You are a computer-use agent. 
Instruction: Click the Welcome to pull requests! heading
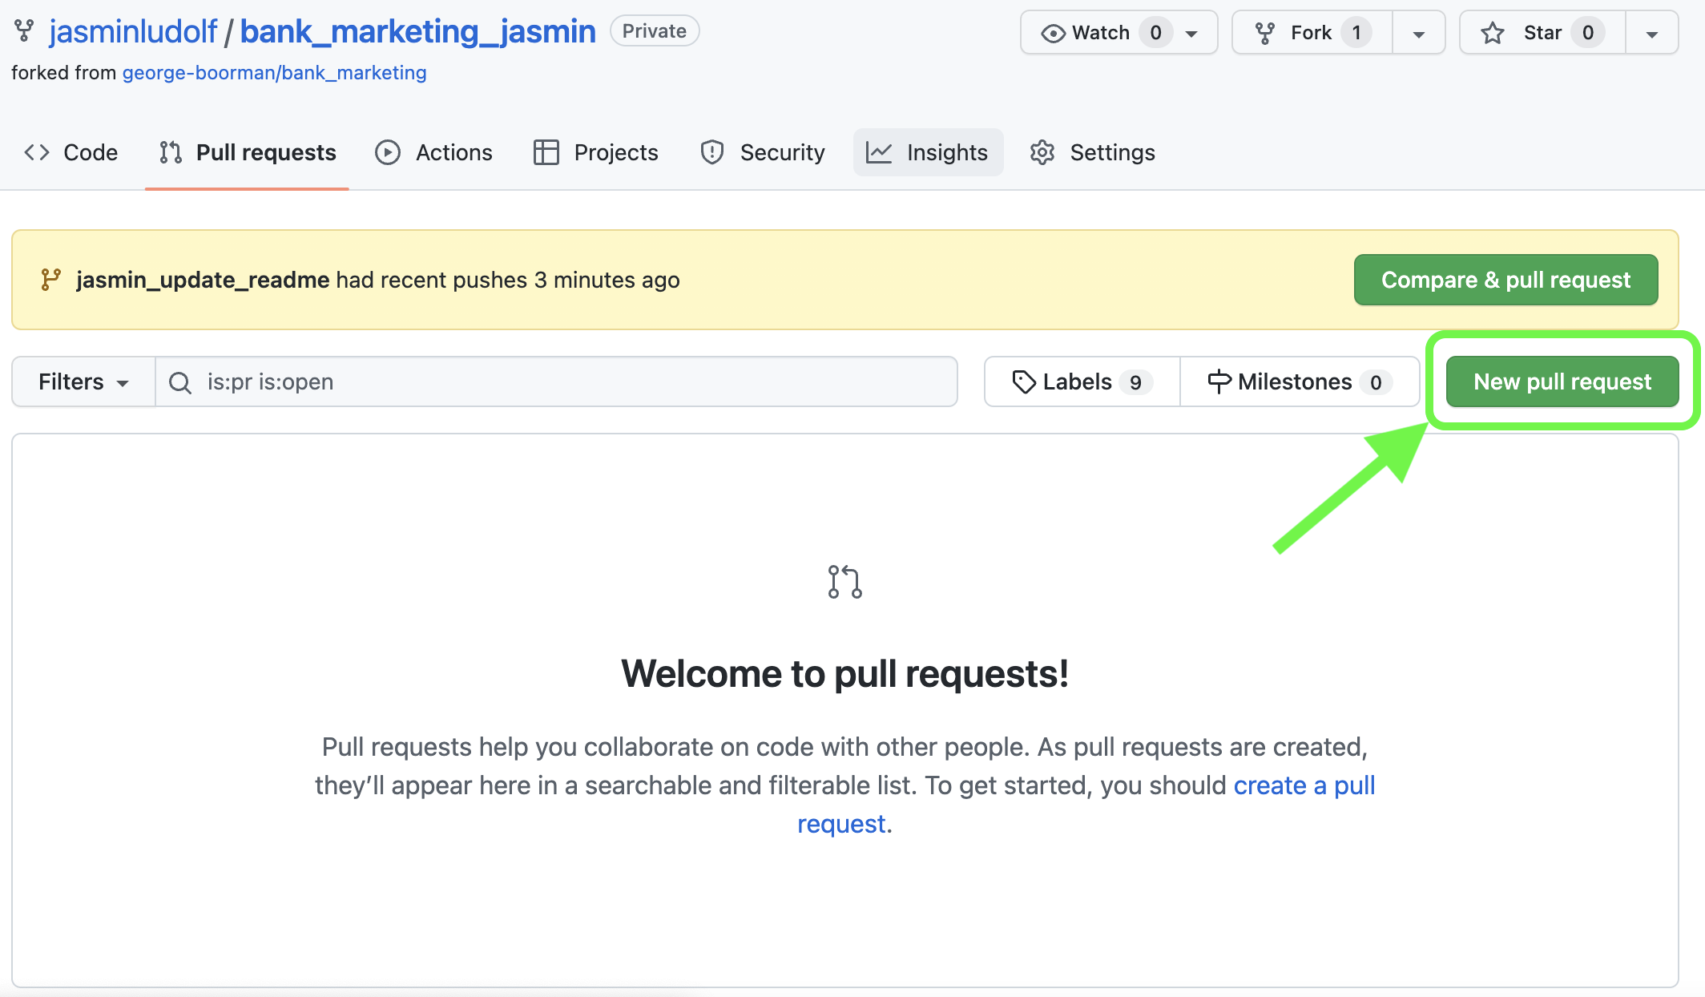point(845,673)
